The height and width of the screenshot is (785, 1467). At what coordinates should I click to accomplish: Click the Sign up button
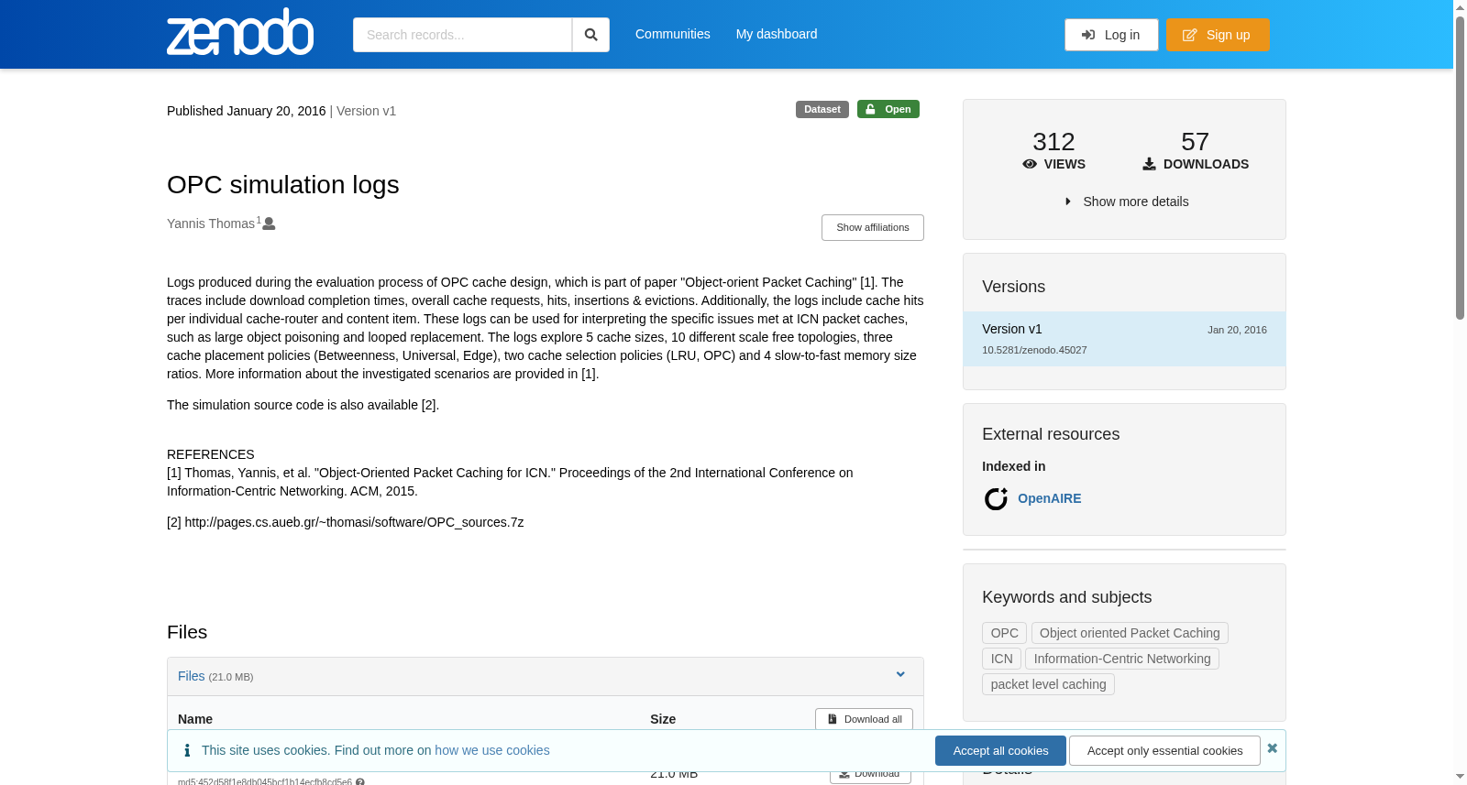pos(1218,35)
